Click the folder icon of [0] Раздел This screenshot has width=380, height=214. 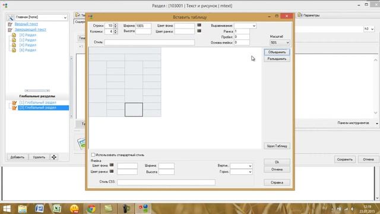point(14,35)
